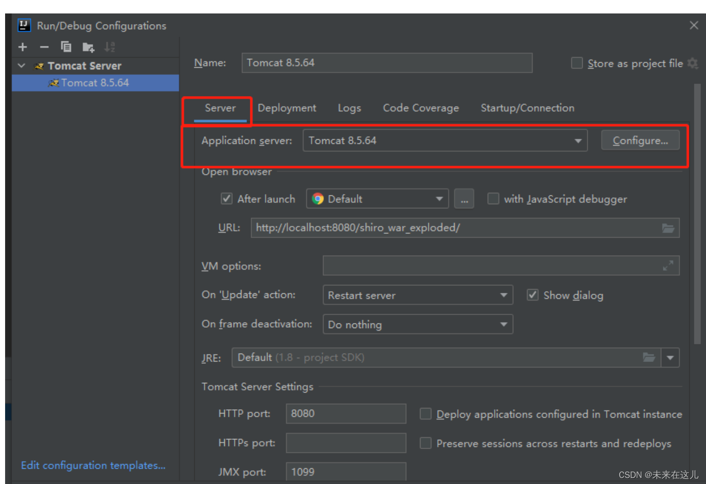Click the HTTP port field
This screenshot has width=706, height=484.
tap(346, 413)
